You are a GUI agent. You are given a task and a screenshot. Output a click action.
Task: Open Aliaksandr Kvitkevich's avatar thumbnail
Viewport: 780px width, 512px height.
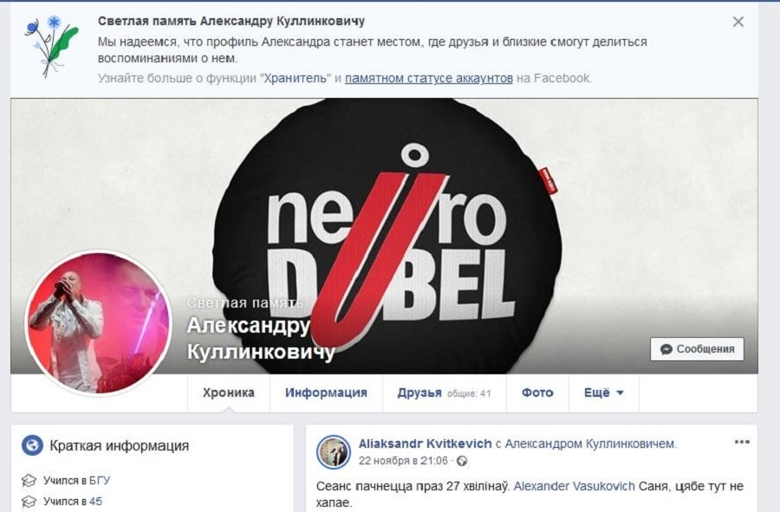point(334,452)
